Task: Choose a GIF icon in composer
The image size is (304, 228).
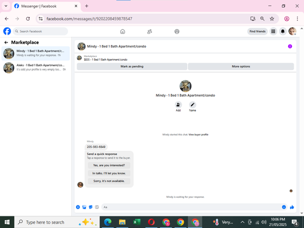Action: 97,207
